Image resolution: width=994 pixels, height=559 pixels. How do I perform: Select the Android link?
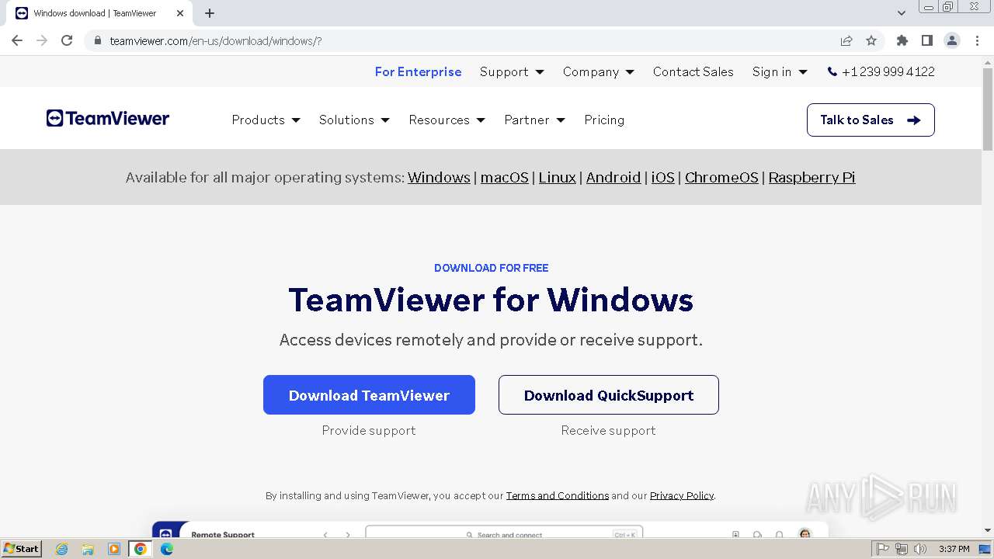coord(613,177)
